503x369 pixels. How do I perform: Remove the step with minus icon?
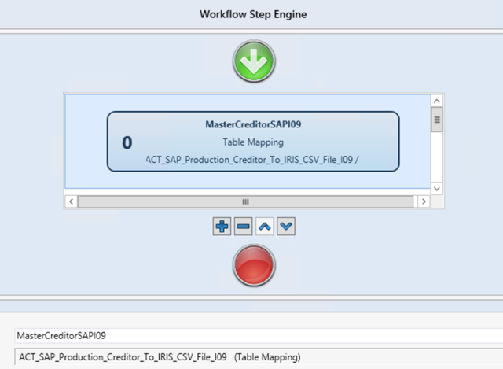click(243, 227)
